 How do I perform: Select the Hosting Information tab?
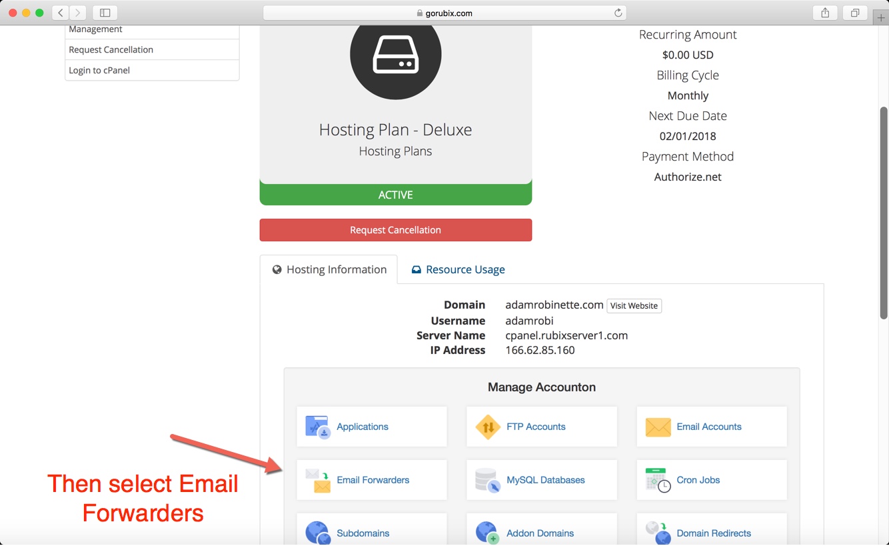coord(329,269)
